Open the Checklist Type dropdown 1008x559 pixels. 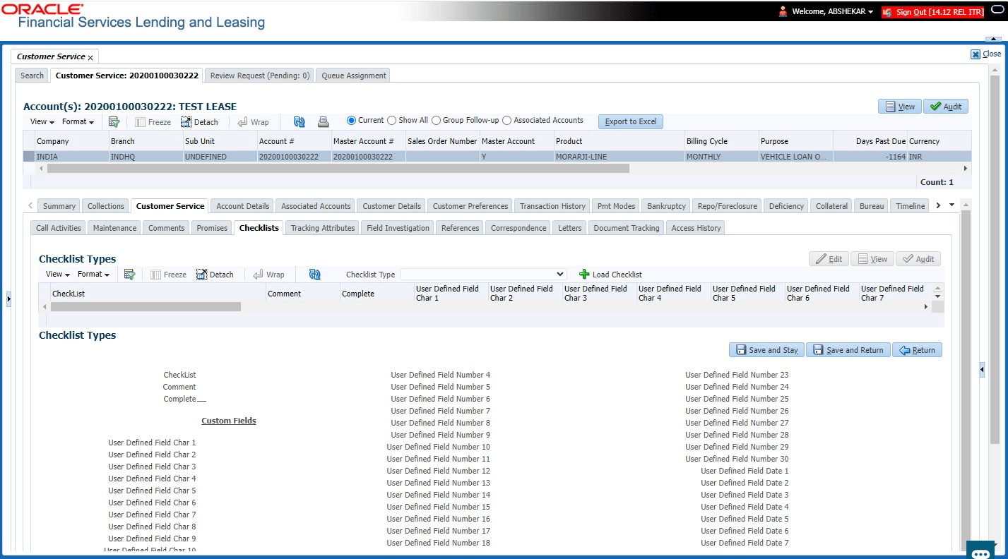[484, 275]
